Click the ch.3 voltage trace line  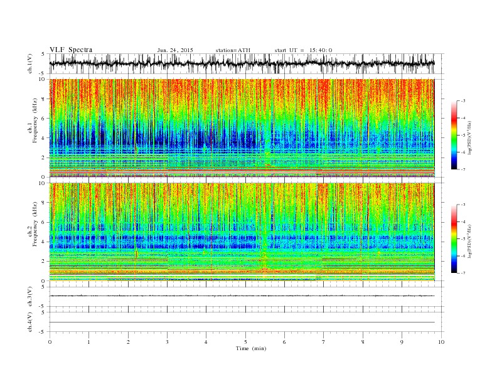click(242, 296)
